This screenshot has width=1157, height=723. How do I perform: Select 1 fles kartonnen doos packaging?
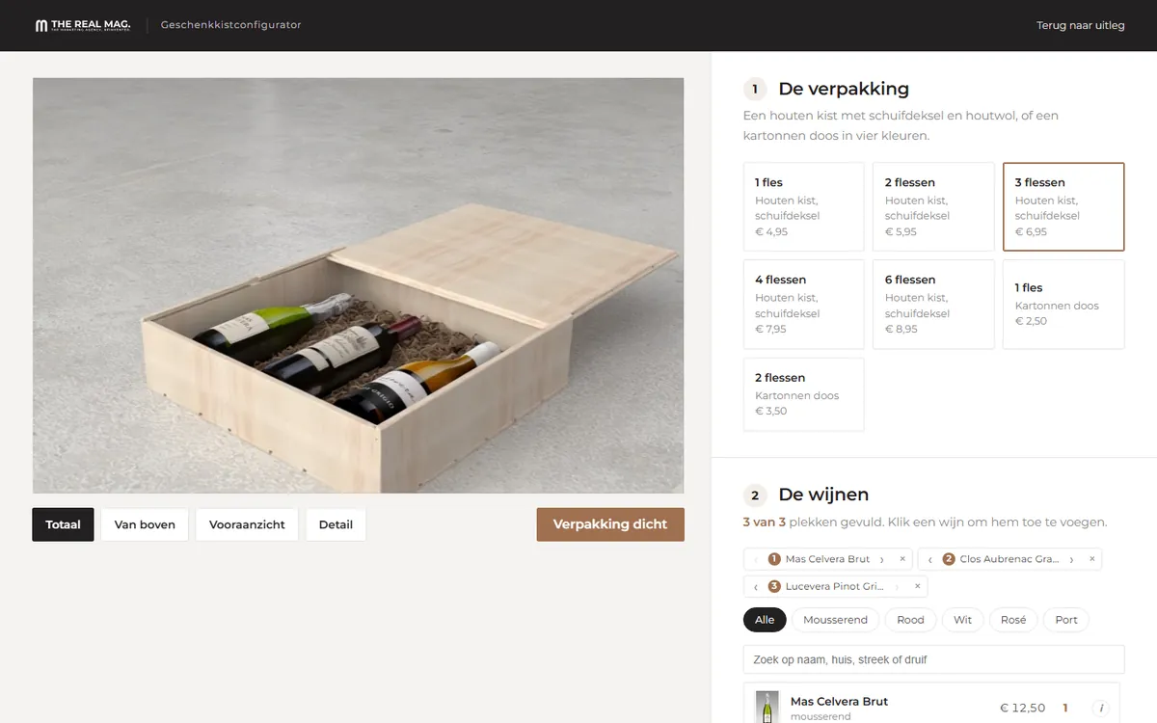tap(1063, 304)
